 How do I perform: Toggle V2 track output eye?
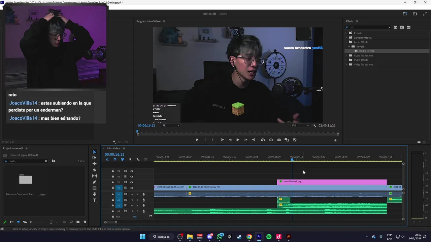[x=132, y=182]
